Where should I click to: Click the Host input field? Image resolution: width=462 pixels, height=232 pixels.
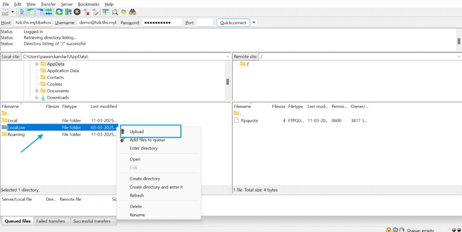point(32,22)
